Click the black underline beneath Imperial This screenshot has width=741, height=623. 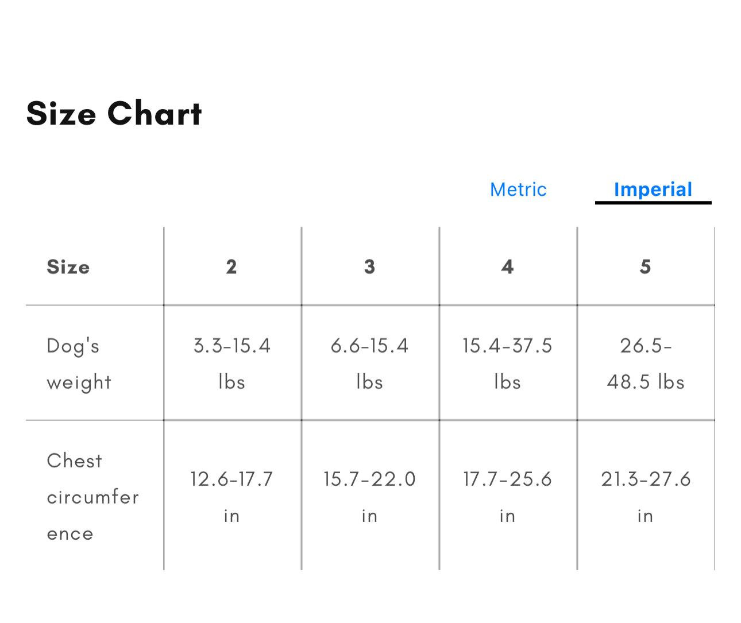click(x=653, y=203)
